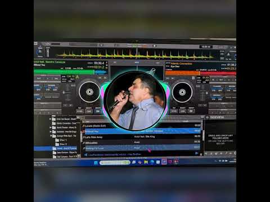Open the SIDEVIEW panel header

217,117
